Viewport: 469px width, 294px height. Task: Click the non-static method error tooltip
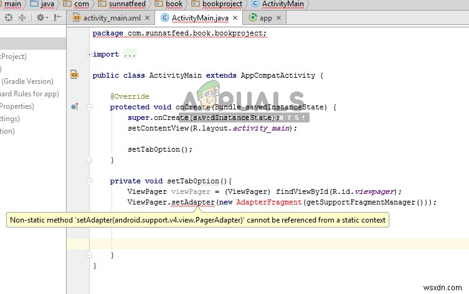197,220
